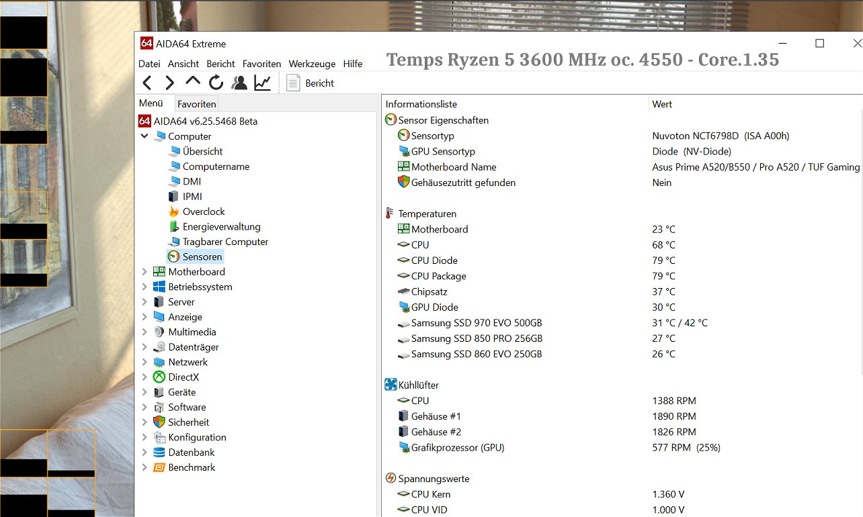The width and height of the screenshot is (863, 517).
Task: Select the Übersicht tree icon
Action: click(x=173, y=152)
